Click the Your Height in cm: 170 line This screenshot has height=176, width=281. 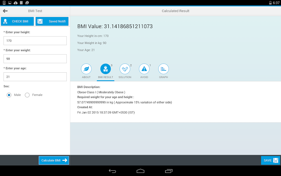tap(93, 36)
